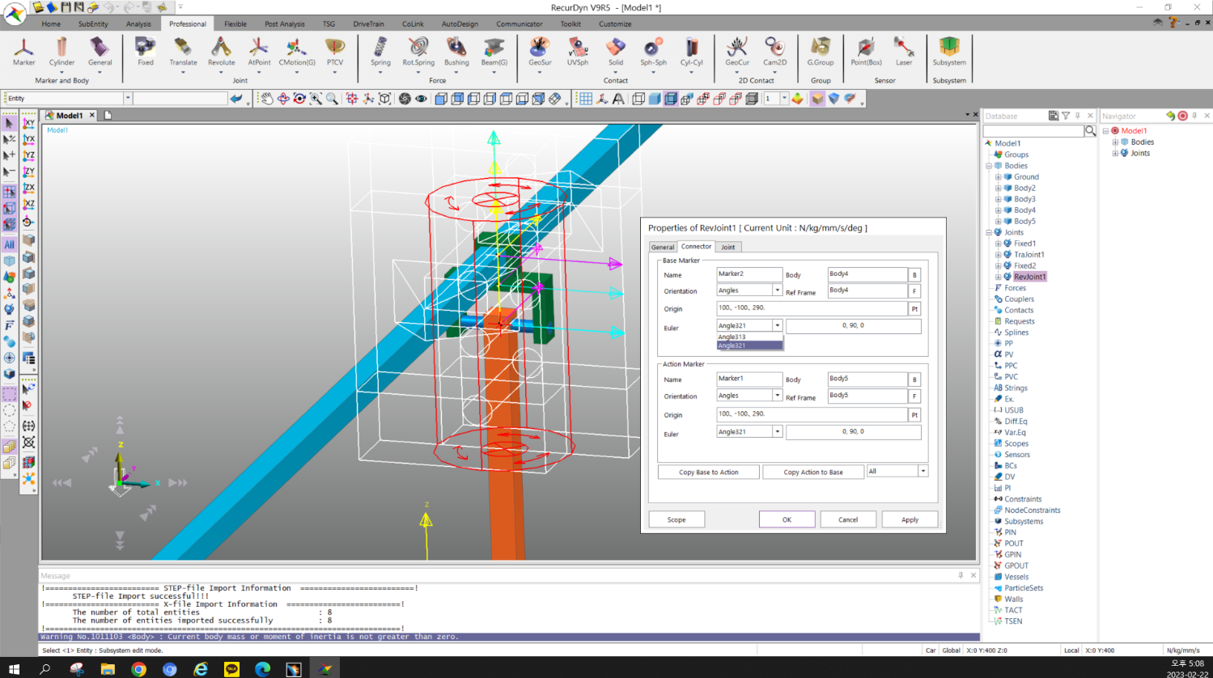Select Contacts in Database tree

[x=1019, y=310]
